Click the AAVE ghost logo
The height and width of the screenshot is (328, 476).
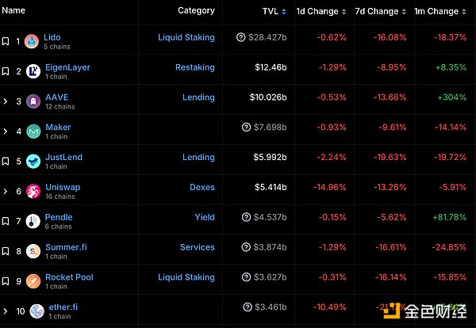point(33,101)
